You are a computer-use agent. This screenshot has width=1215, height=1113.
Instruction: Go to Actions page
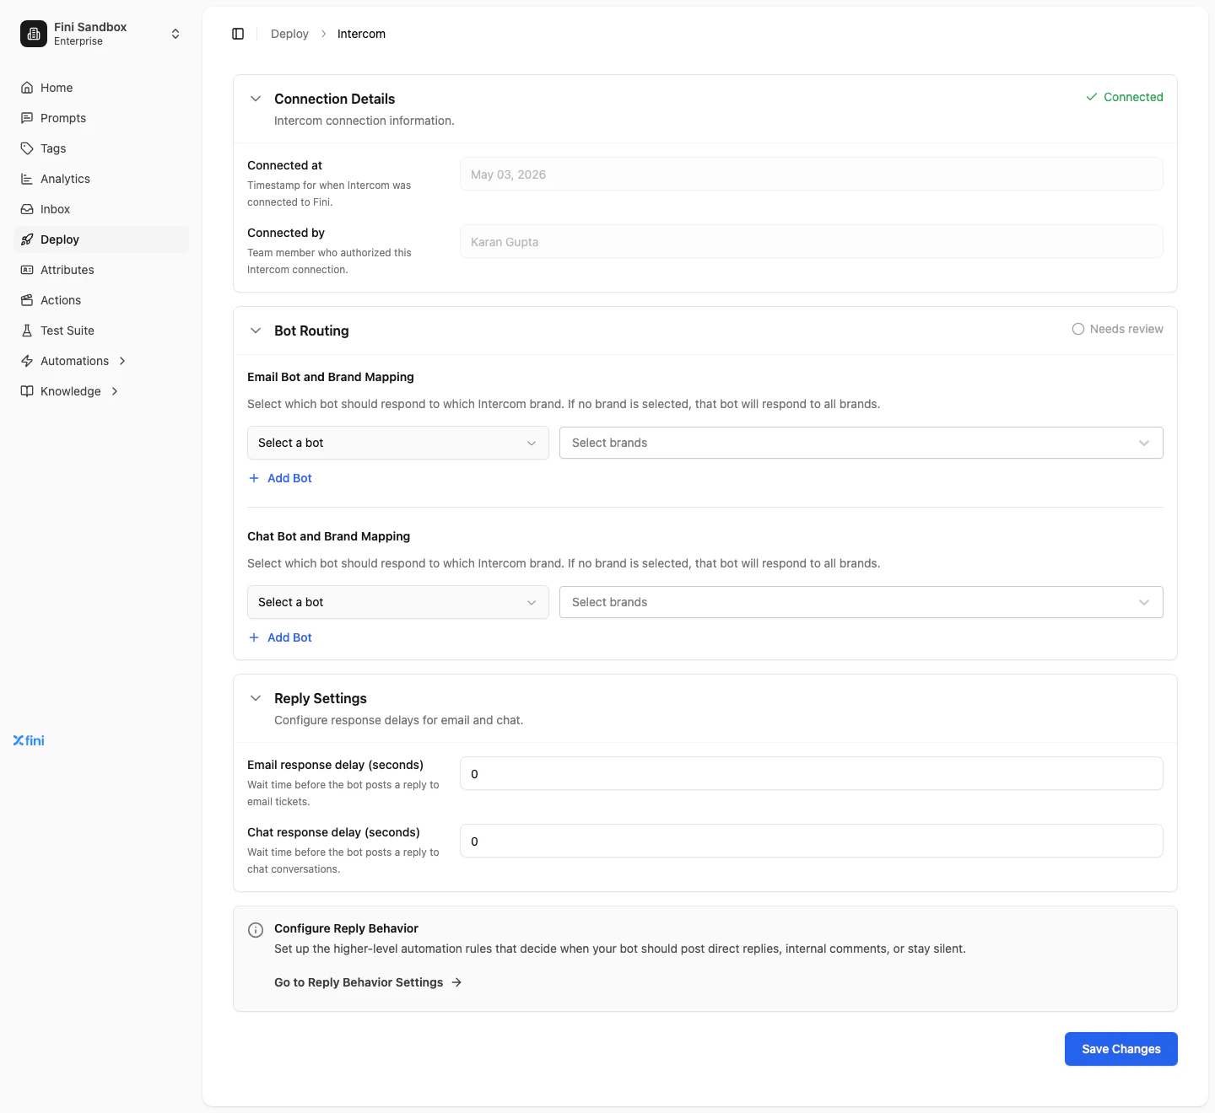pos(101,300)
